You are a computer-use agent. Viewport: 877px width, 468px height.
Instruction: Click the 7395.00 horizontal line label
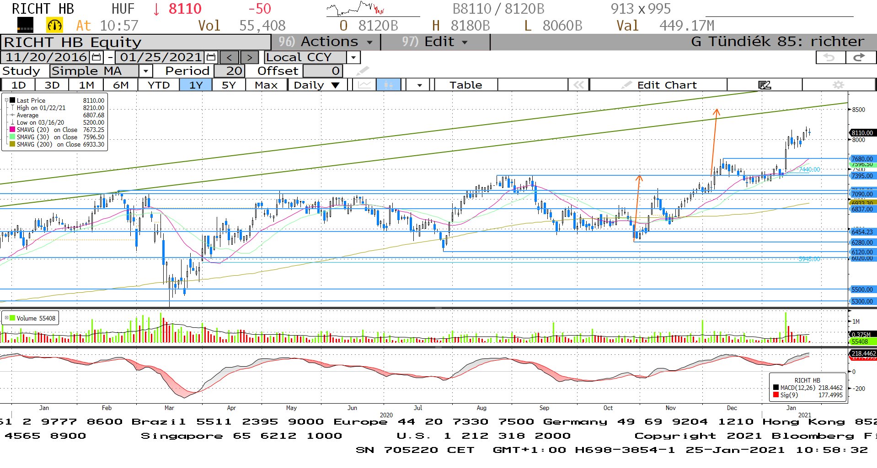(x=862, y=176)
